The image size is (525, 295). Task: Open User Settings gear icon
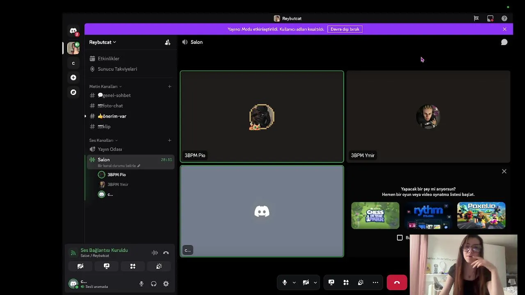click(x=166, y=284)
